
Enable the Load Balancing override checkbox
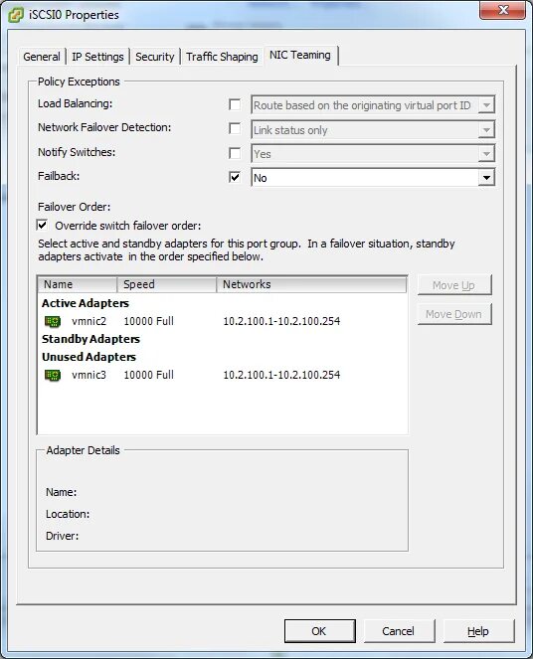(x=235, y=104)
